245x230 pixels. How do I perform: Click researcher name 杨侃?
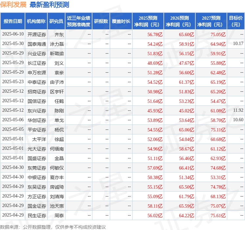[x=59, y=130]
